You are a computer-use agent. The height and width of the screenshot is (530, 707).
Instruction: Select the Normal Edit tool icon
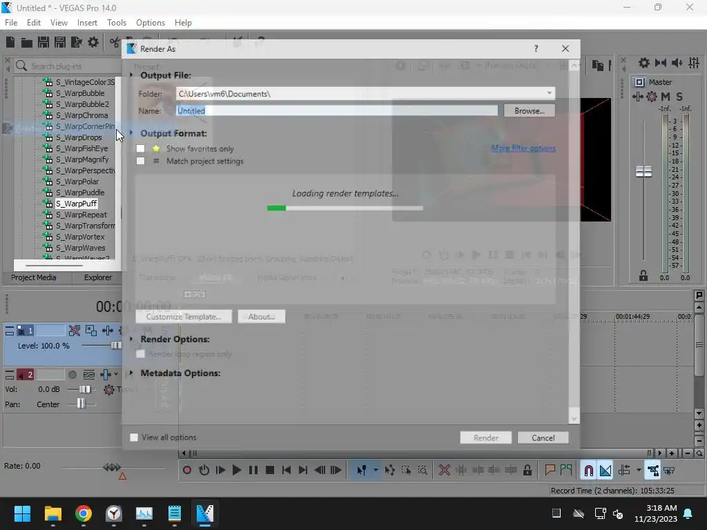coord(362,471)
